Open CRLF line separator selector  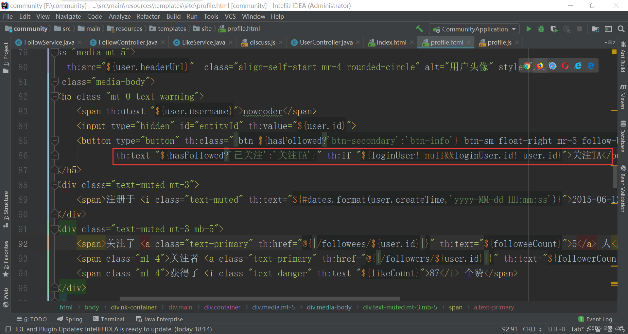point(532,329)
